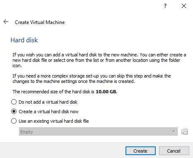The height and width of the screenshot is (158, 193).
Task: Browse for a virtual hard disk file via folder icon
Action: pos(185,131)
